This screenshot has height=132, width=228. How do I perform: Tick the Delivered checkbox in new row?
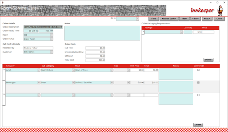pyautogui.click(x=198, y=95)
